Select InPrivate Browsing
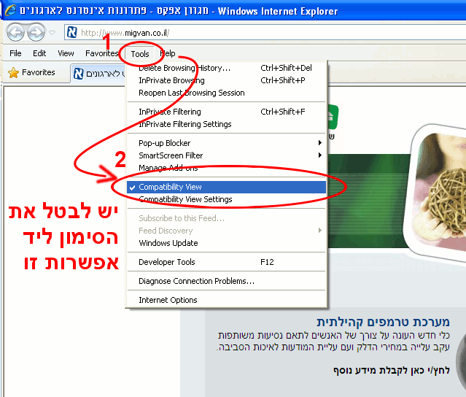 [x=227, y=80]
